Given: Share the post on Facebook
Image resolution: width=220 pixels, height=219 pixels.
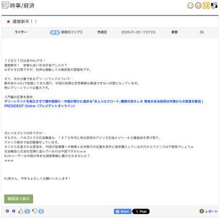Looking at the screenshot, I should [123, 211].
